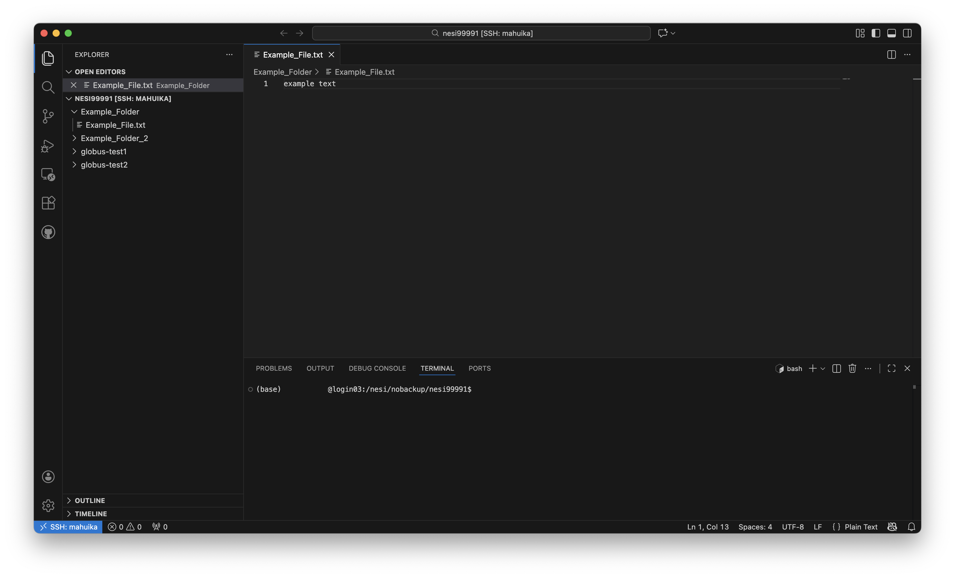Screen dimensions: 955x578
Task: Toggle the secondary sidebar
Action: click(x=907, y=33)
